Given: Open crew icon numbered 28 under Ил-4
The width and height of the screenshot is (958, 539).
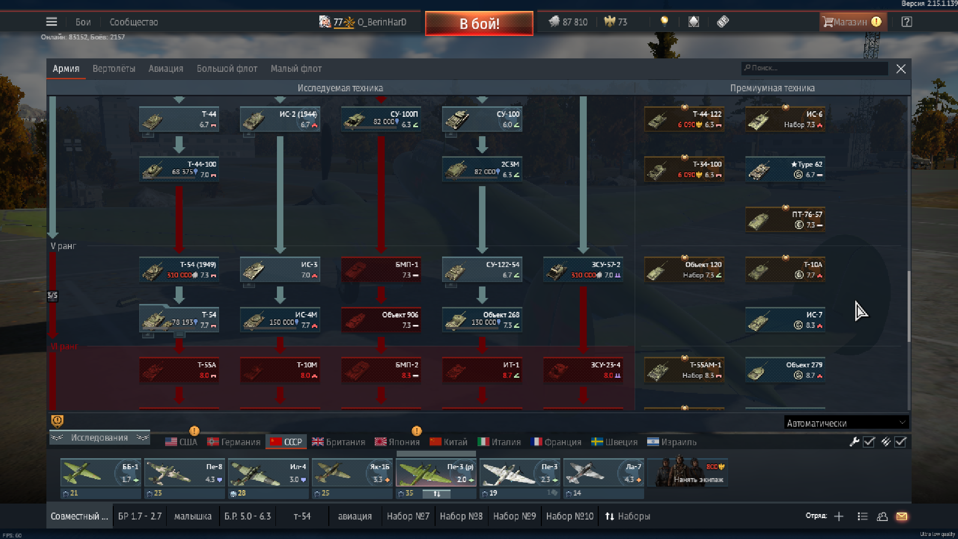Looking at the screenshot, I should [x=234, y=494].
